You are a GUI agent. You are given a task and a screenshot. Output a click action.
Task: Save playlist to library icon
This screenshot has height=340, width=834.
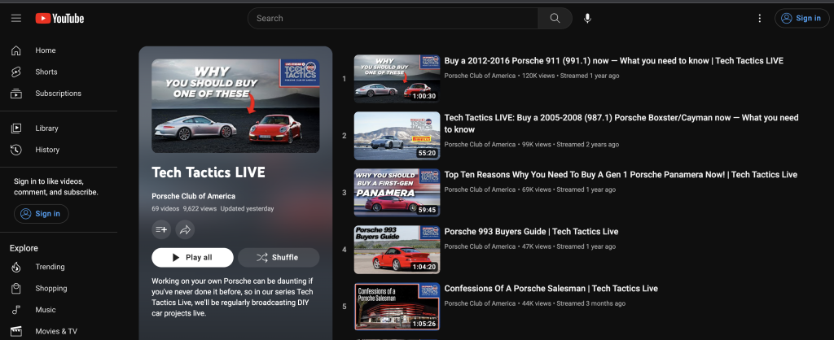click(161, 229)
